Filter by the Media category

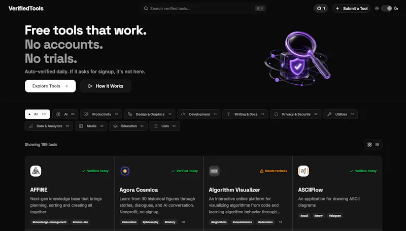(91, 126)
